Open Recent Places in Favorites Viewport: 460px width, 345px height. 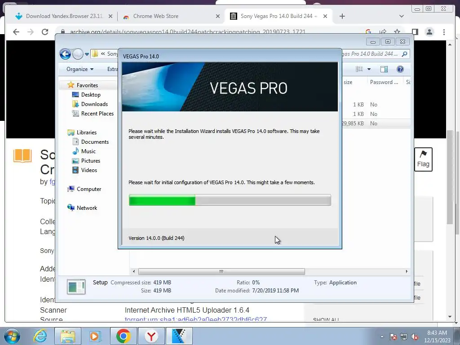click(97, 114)
